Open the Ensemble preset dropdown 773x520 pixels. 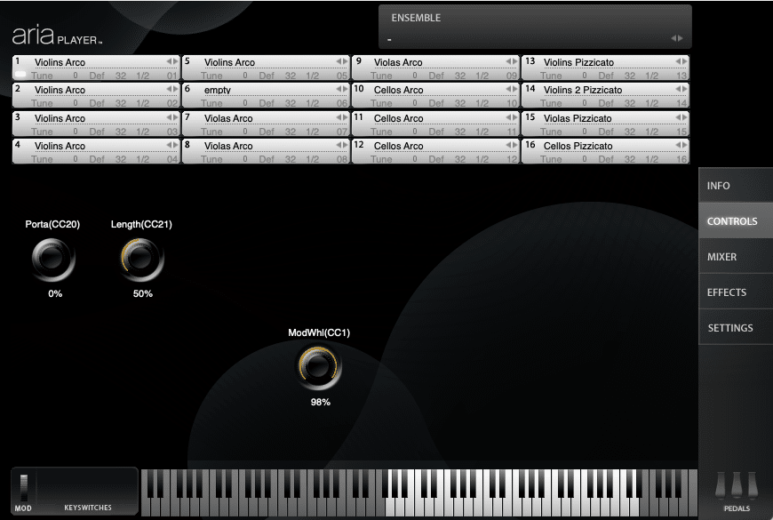pos(529,38)
